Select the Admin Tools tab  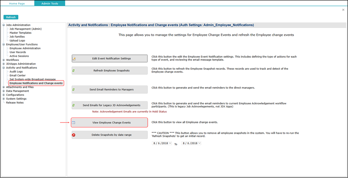[x=49, y=3]
